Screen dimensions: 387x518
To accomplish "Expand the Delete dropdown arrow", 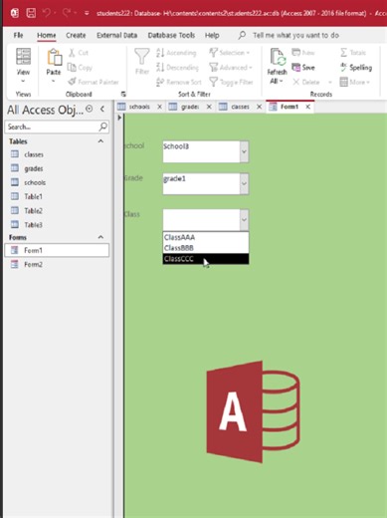I will point(330,82).
